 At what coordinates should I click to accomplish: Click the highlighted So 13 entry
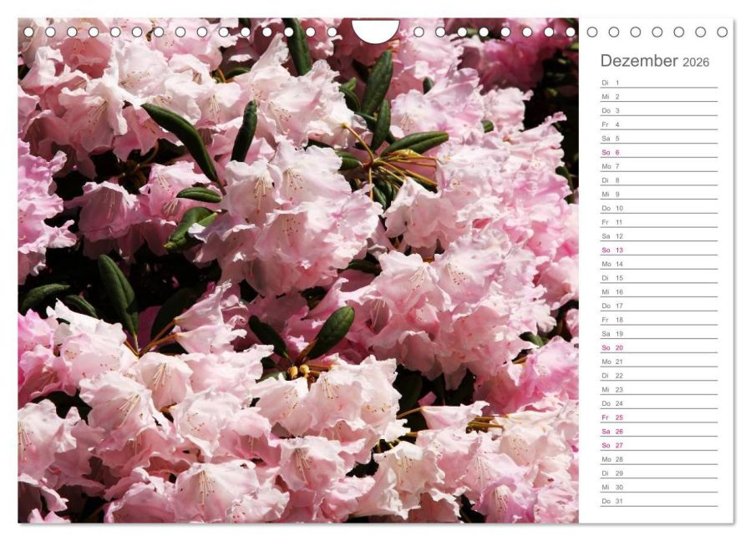(x=658, y=250)
